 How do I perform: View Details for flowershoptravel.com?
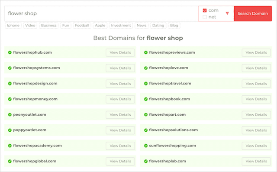tap(256, 84)
